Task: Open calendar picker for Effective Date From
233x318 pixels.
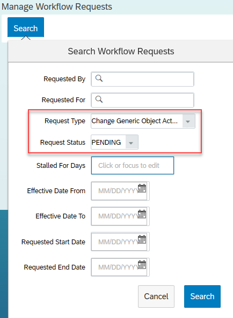Action: [x=142, y=188]
